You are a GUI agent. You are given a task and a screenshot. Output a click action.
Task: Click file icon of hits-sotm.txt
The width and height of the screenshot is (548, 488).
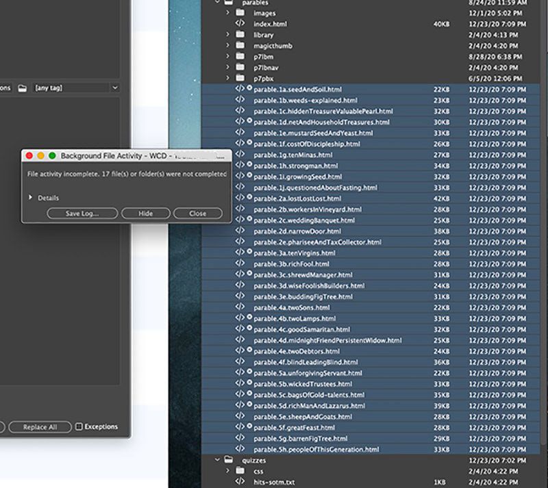pyautogui.click(x=240, y=482)
